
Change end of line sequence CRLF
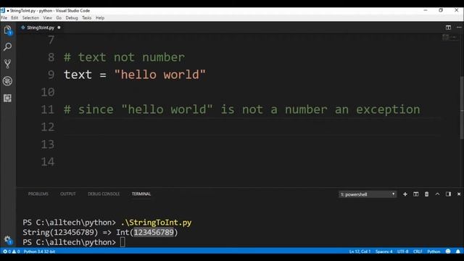(418, 252)
